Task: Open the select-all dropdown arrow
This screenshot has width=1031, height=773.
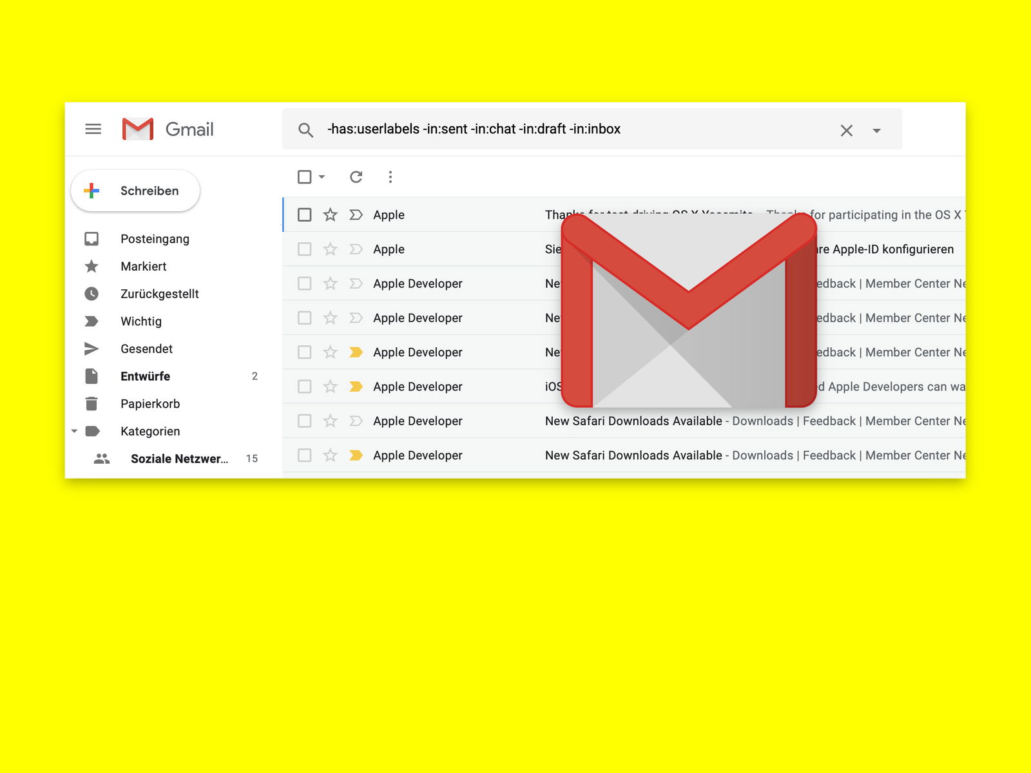Action: (322, 177)
